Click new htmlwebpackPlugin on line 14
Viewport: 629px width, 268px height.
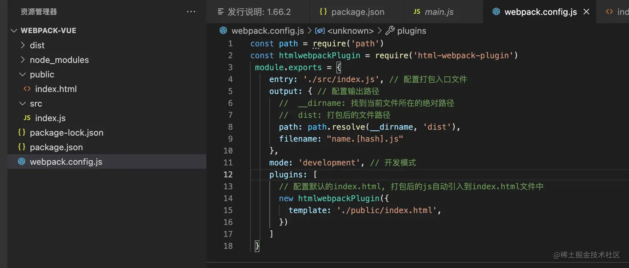click(329, 198)
